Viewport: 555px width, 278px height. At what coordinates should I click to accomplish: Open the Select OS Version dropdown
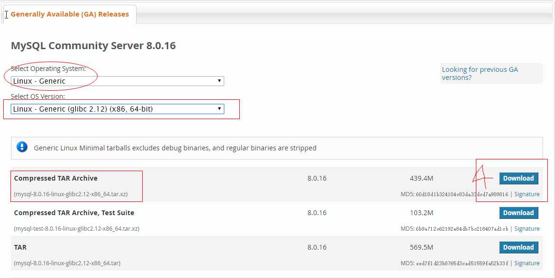(118, 109)
